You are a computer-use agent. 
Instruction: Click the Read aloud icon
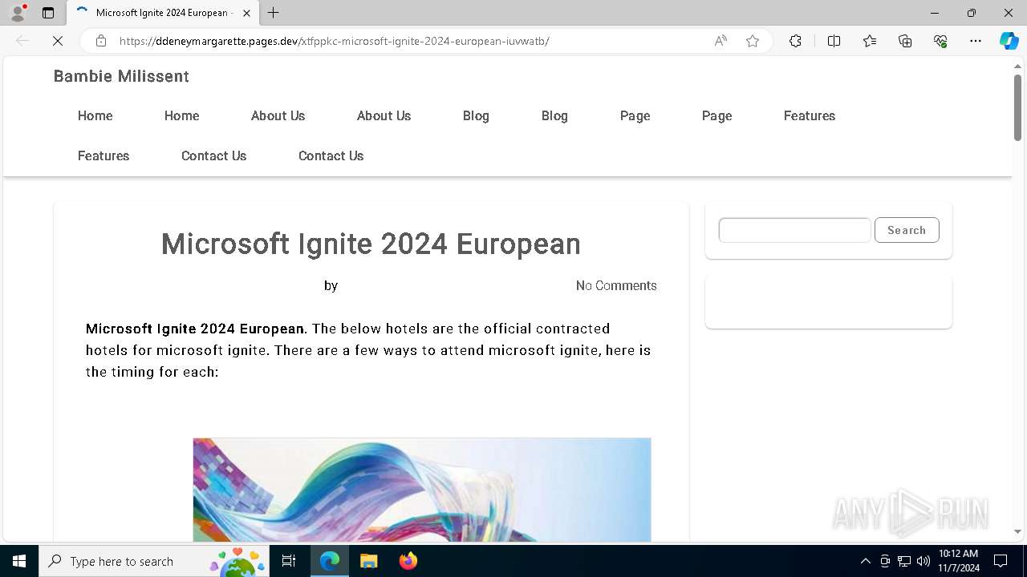click(721, 41)
